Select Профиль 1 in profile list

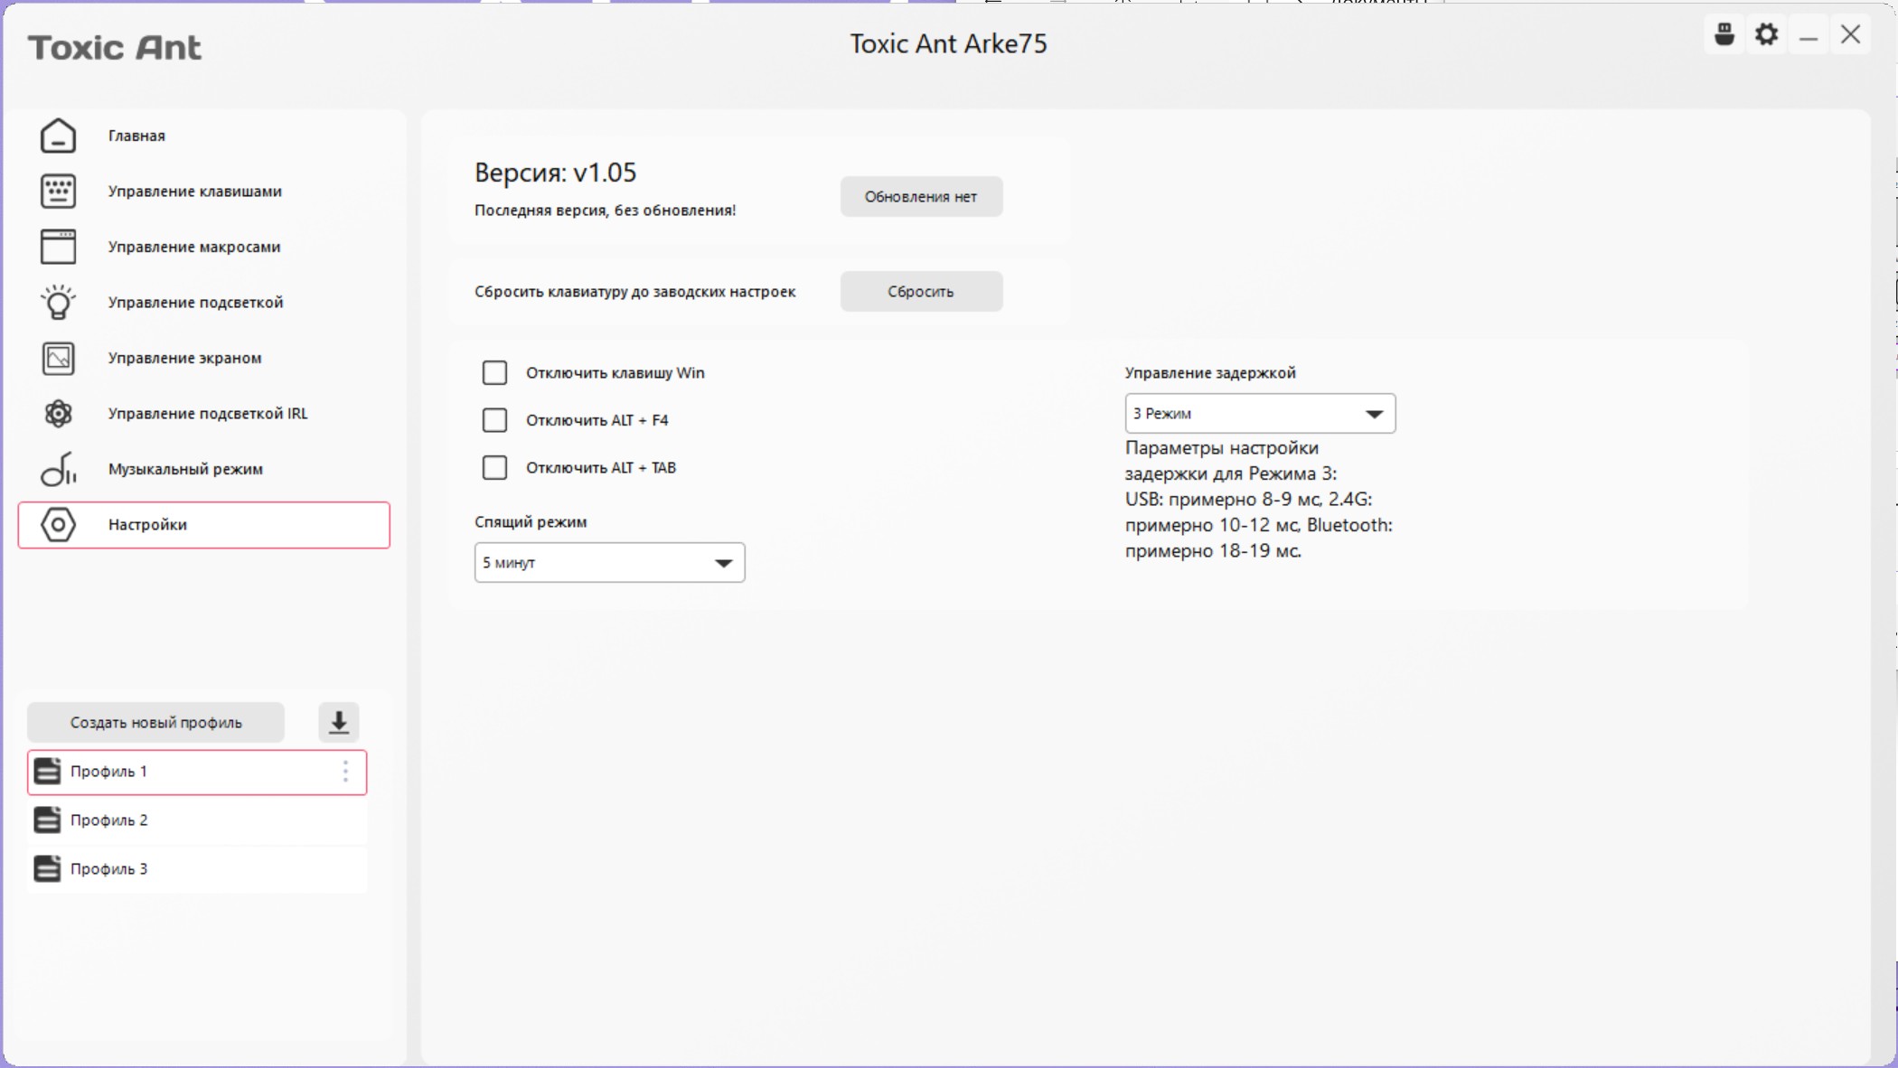pos(197,773)
